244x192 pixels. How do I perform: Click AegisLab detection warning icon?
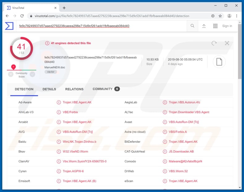pyautogui.click(x=165, y=102)
